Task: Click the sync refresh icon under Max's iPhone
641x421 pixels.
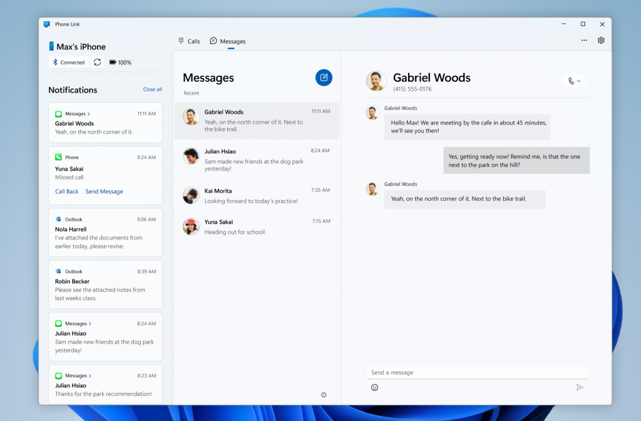Action: coord(97,62)
